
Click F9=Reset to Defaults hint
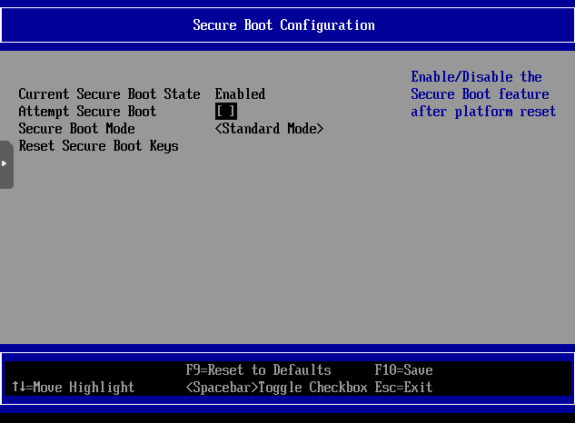[x=258, y=370]
